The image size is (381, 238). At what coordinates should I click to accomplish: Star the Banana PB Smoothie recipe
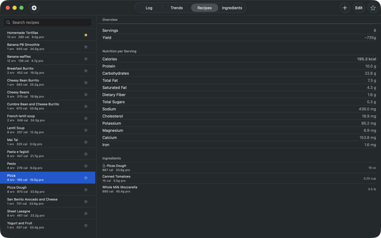(x=86, y=47)
